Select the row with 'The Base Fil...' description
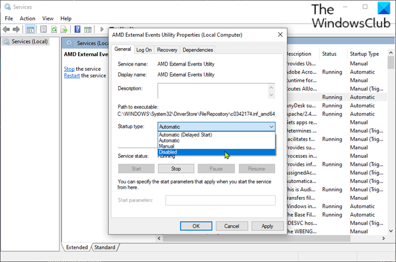The width and height of the screenshot is (396, 262). tap(337, 215)
